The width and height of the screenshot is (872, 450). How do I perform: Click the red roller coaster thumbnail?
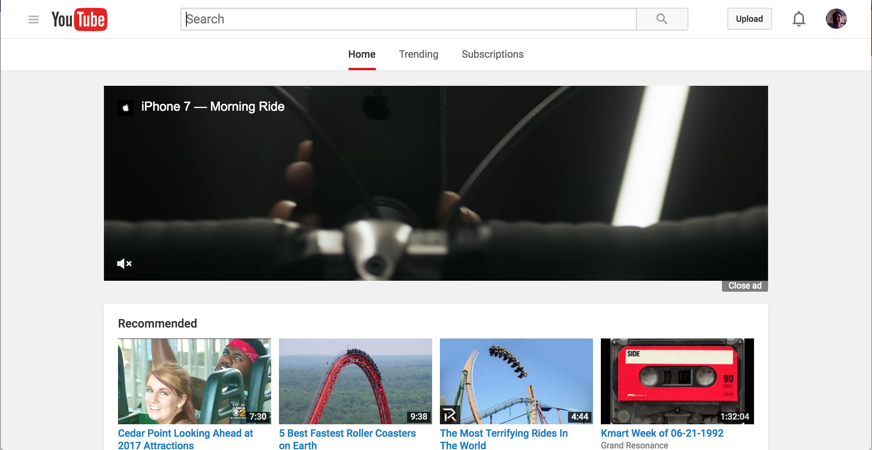pyautogui.click(x=356, y=381)
